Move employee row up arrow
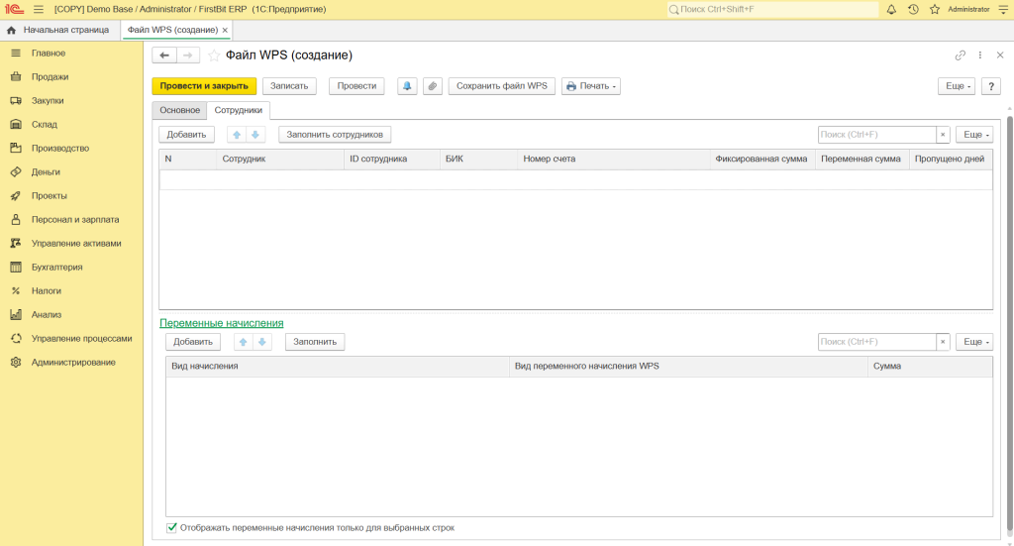 coord(237,135)
